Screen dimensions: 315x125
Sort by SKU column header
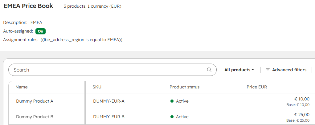pos(97,87)
